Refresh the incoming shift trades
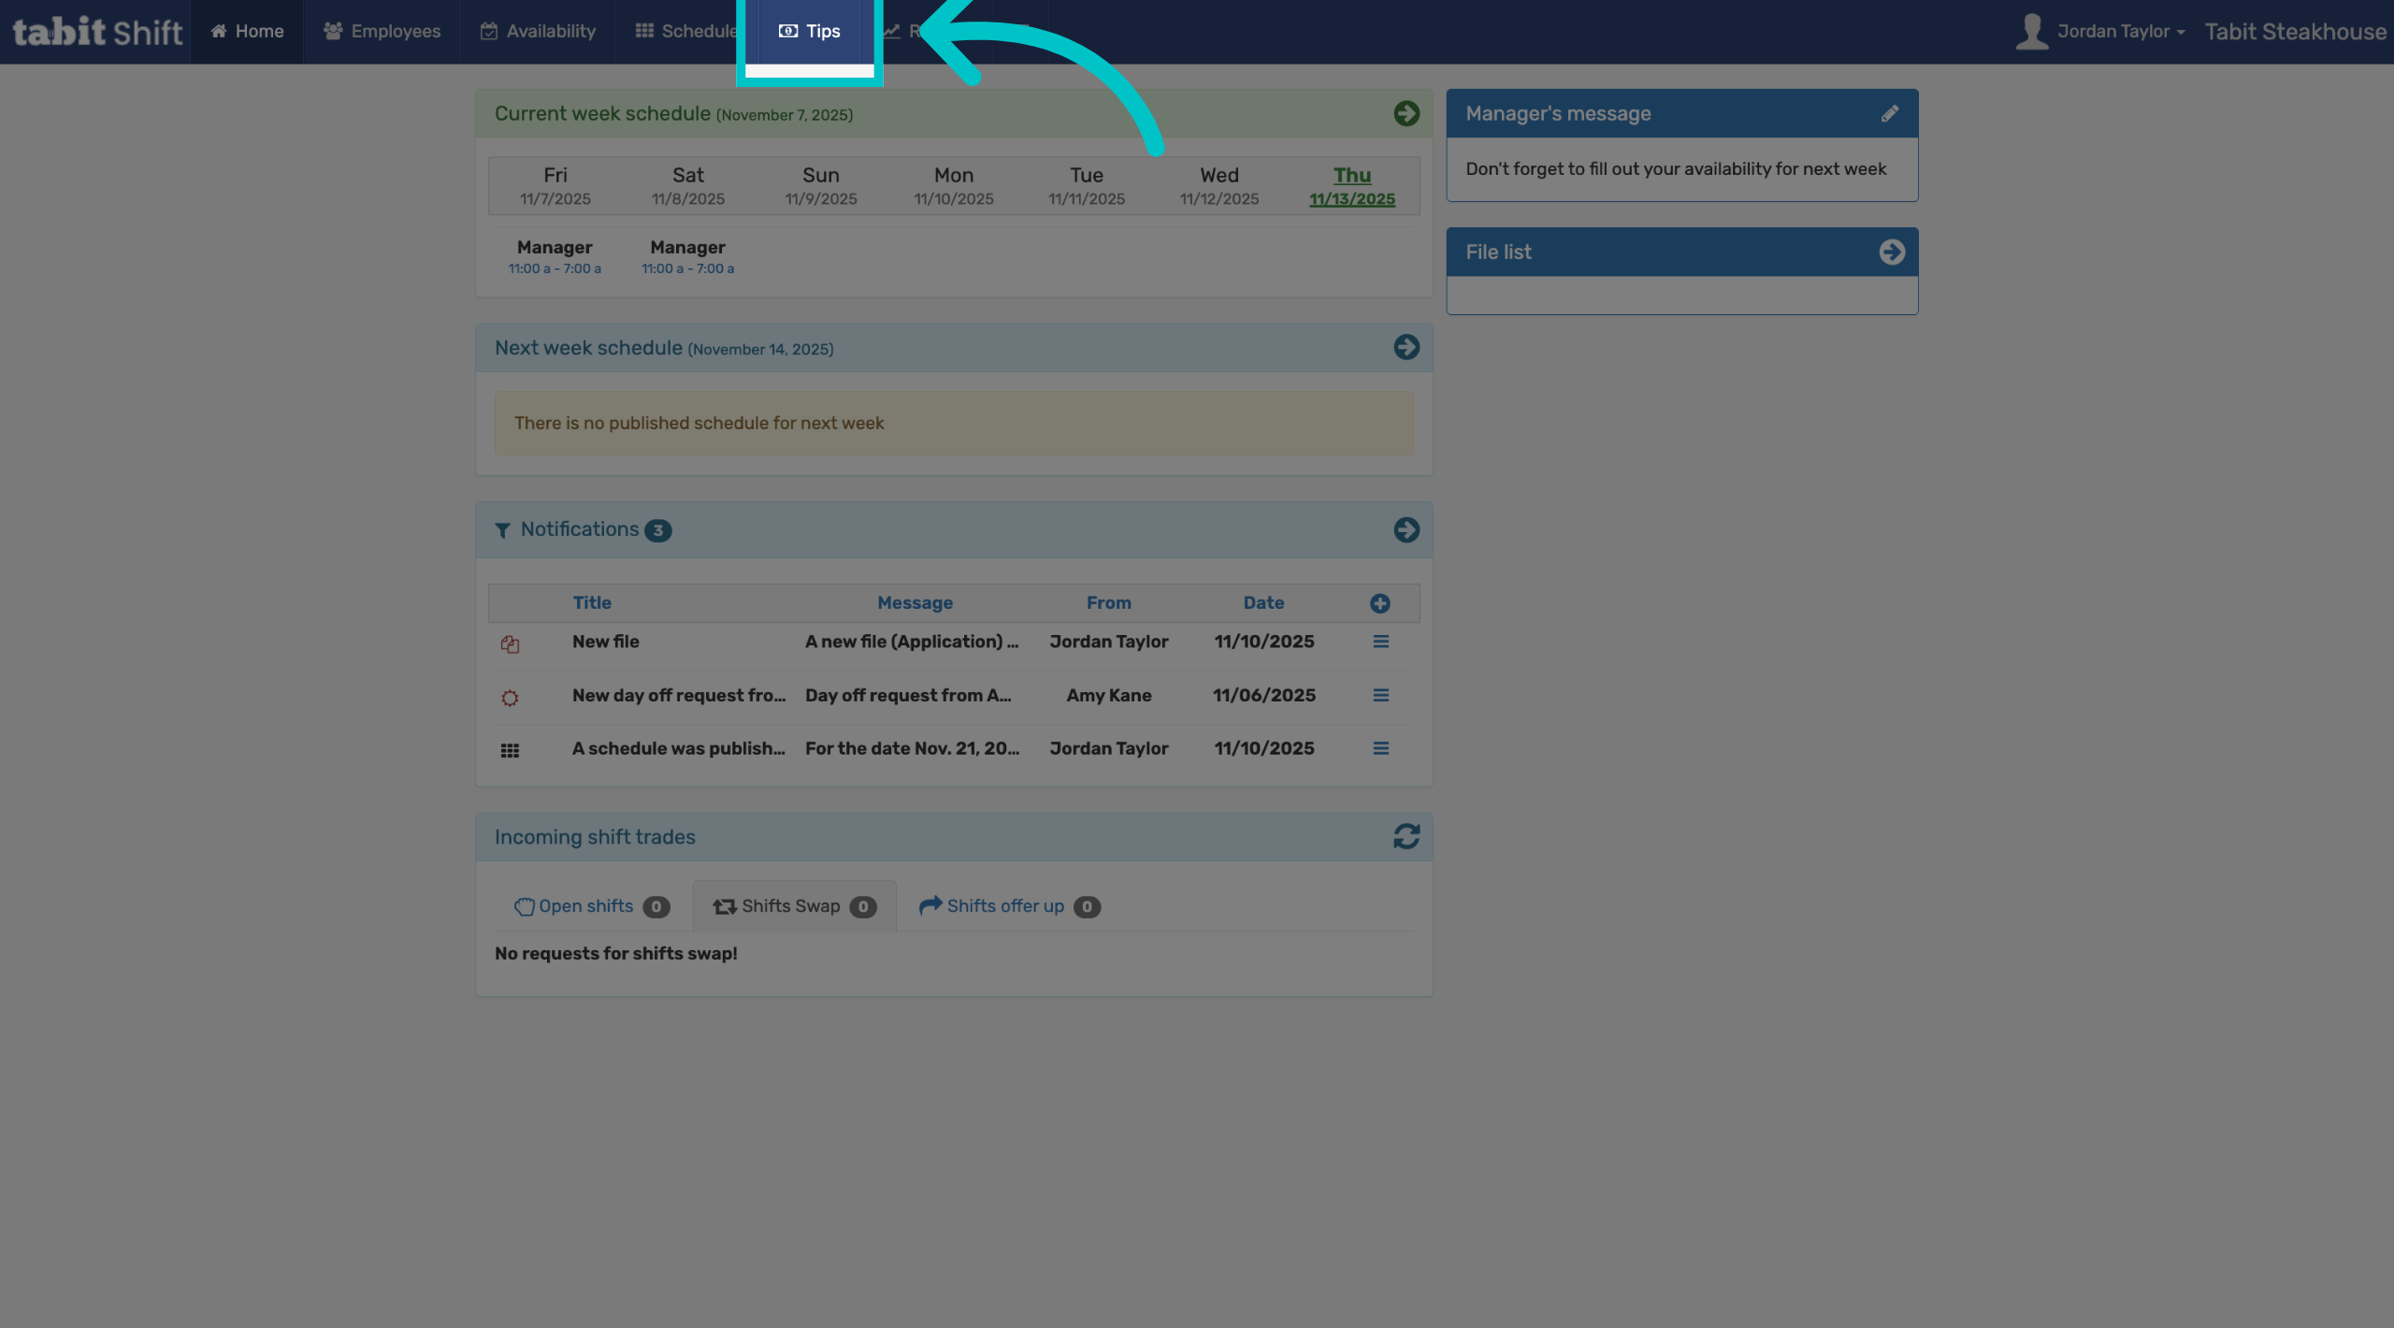This screenshot has width=2394, height=1328. (1406, 836)
